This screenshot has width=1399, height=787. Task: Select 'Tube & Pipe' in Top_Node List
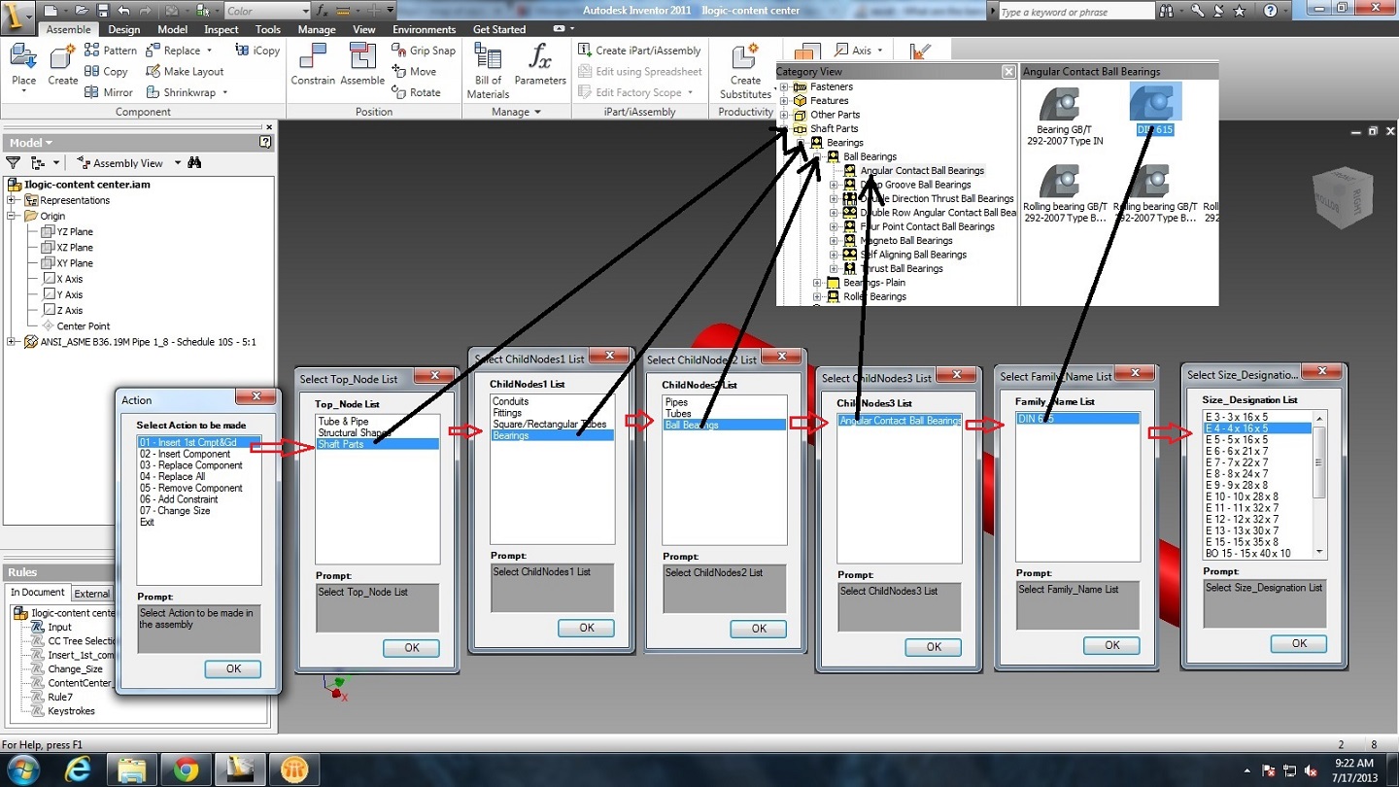343,422
